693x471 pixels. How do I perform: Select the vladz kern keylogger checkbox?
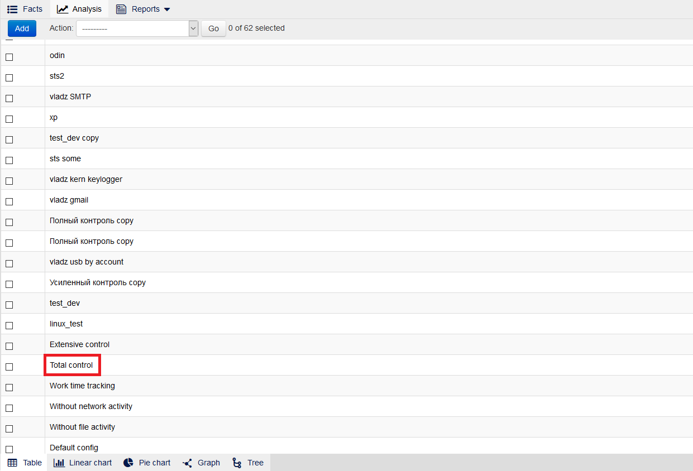(x=9, y=181)
